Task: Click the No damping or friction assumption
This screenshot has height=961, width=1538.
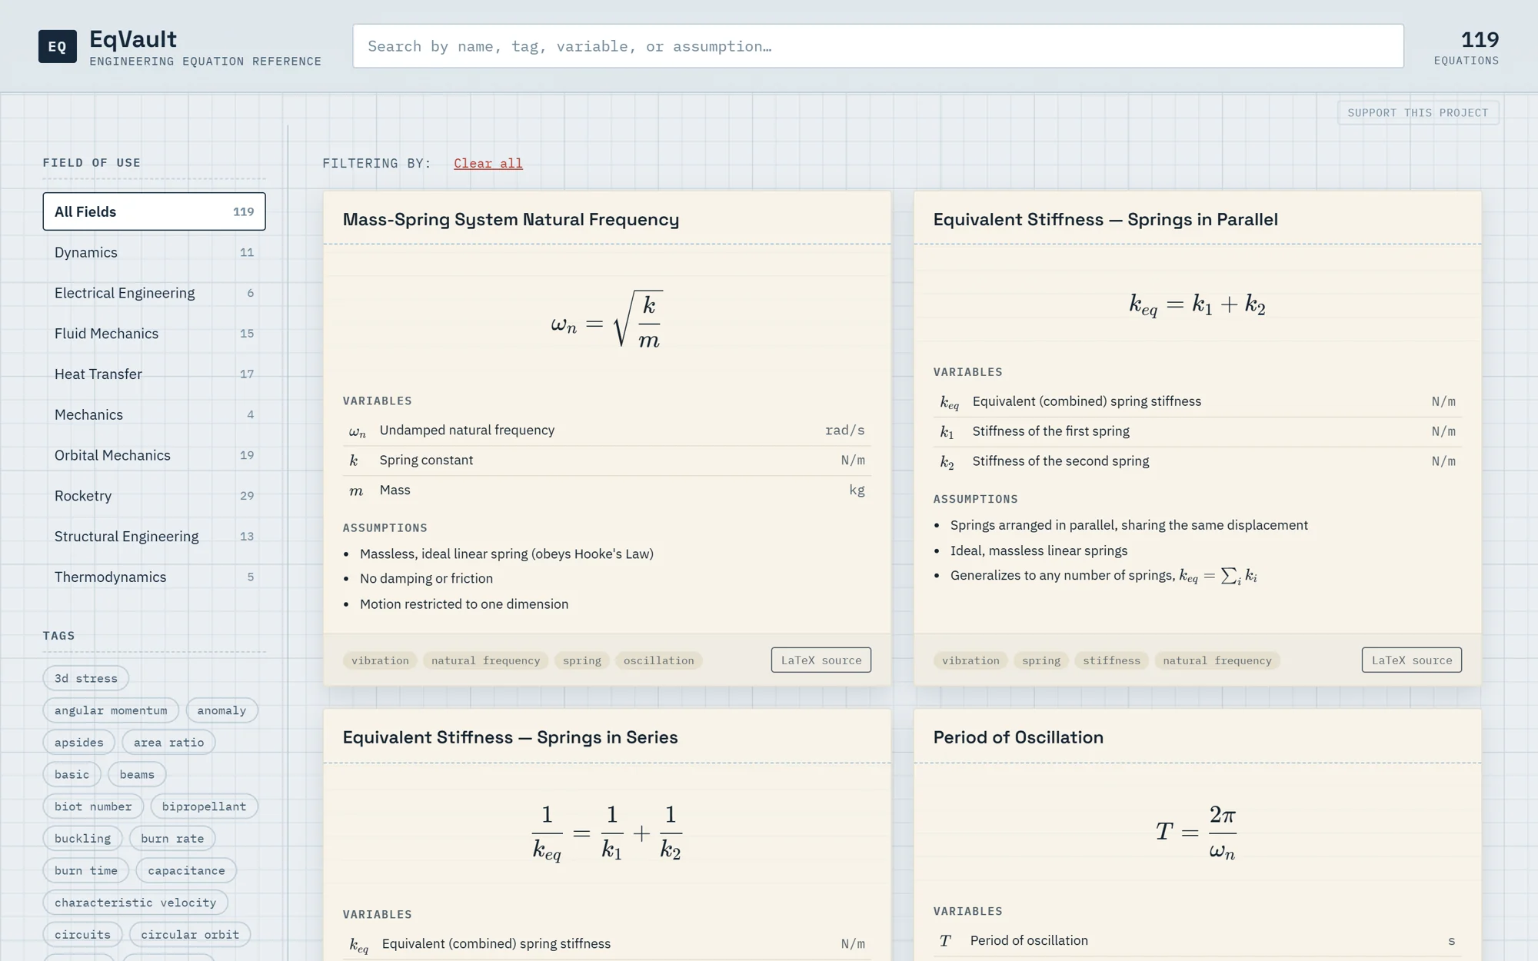Action: coord(426,579)
